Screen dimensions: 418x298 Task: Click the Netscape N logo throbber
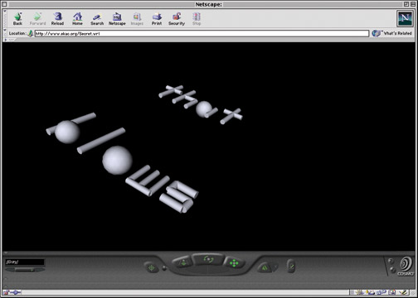(x=405, y=18)
